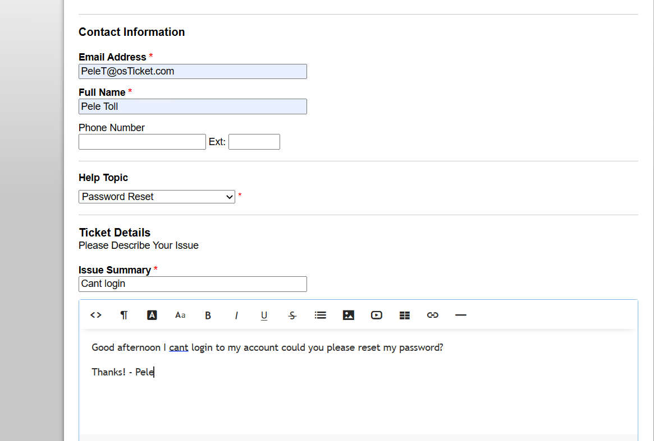The height and width of the screenshot is (441, 654).
Task: Toggle italic formatting in the editor
Action: click(236, 315)
